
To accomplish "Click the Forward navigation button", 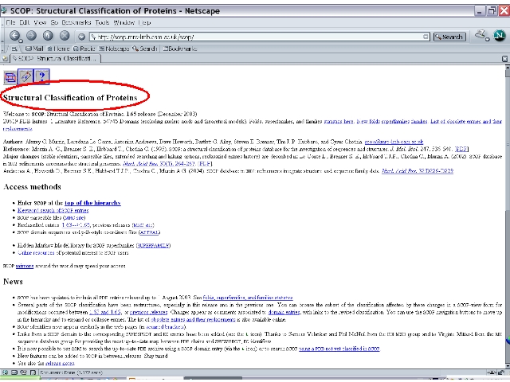I will [x=33, y=36].
